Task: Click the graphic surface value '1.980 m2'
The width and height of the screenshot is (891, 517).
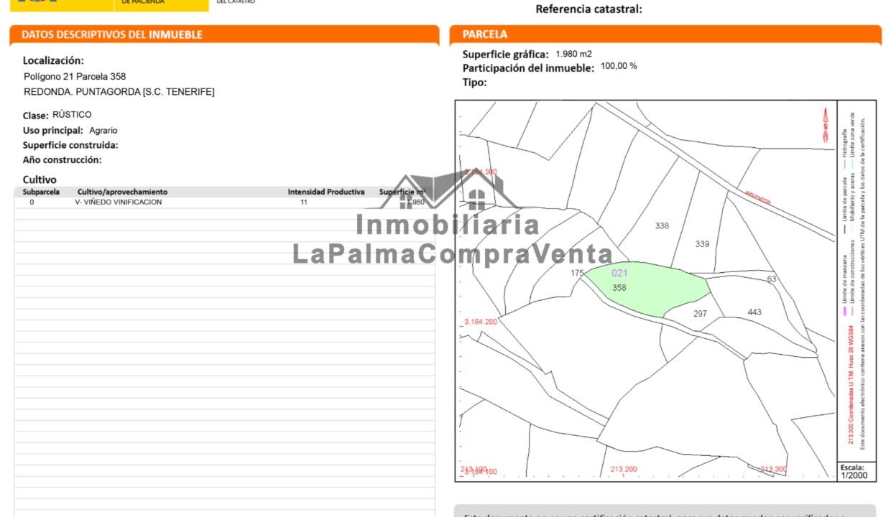Action: [573, 54]
